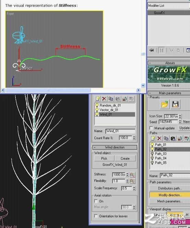190x228 pixels.
Task: Click the fifth Paths toolbar icon
Action: [x=180, y=138]
